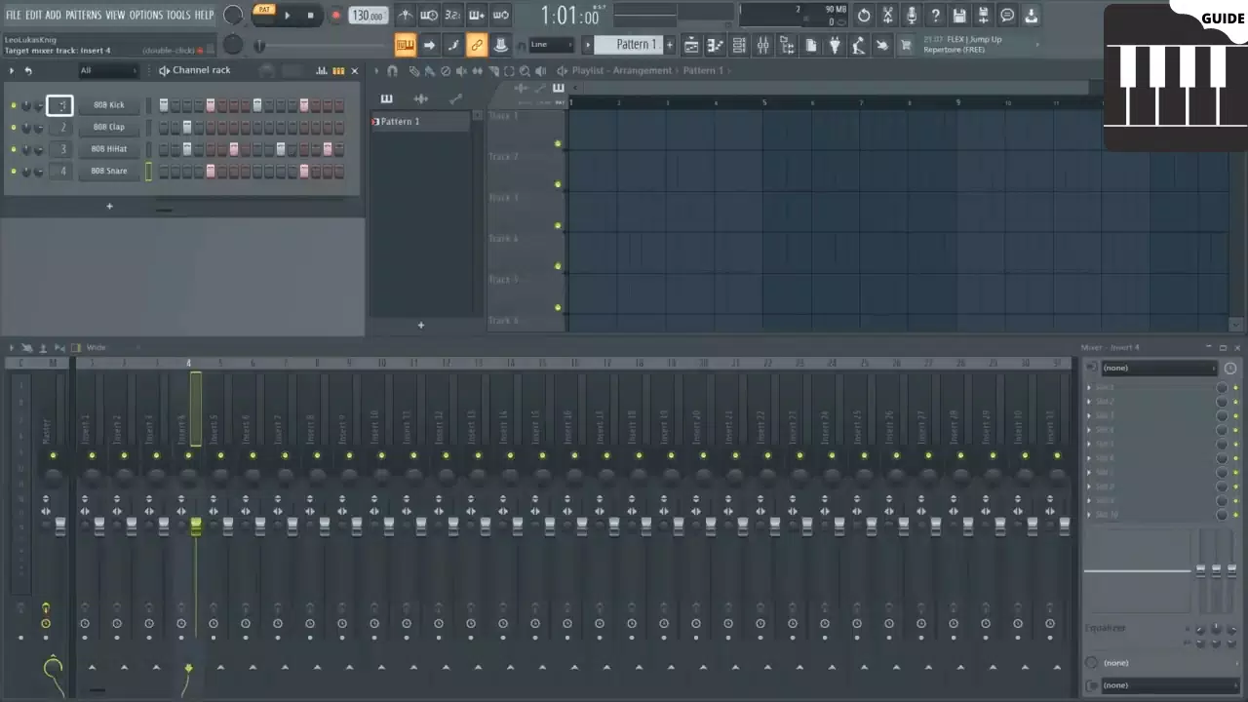The height and width of the screenshot is (702, 1248).
Task: Click the metronome icon
Action: tap(405, 16)
